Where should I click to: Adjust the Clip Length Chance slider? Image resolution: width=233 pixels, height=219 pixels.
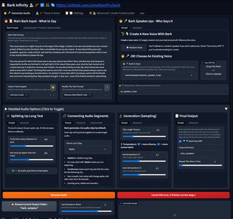point(144,136)
